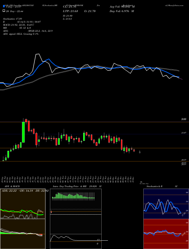This screenshot has width=189, height=249.
Task: Select the 'Avg Vol: 90.492 M' text
Action: (x=122, y=7)
